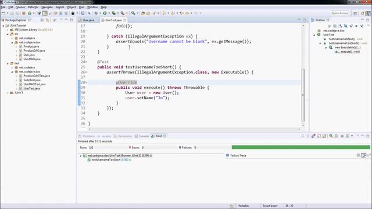
Task: Switch to the User.java editor tab
Action: pos(87,20)
